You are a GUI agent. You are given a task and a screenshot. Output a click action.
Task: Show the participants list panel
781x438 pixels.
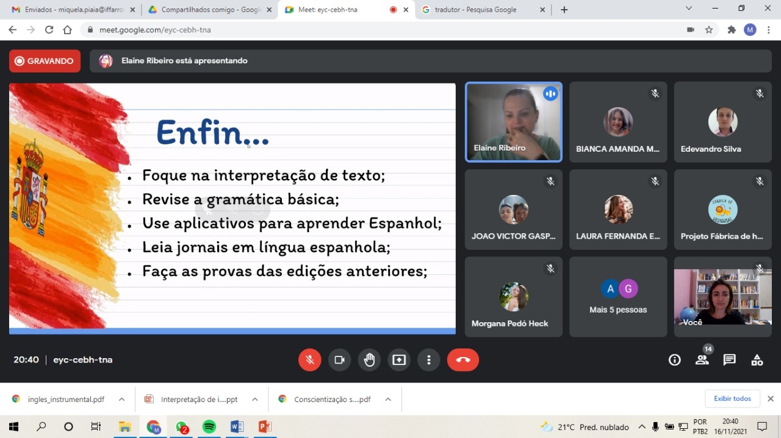tap(702, 360)
